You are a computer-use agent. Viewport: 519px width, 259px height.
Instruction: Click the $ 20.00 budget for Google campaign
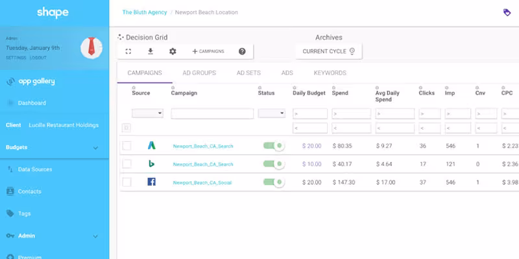click(311, 146)
